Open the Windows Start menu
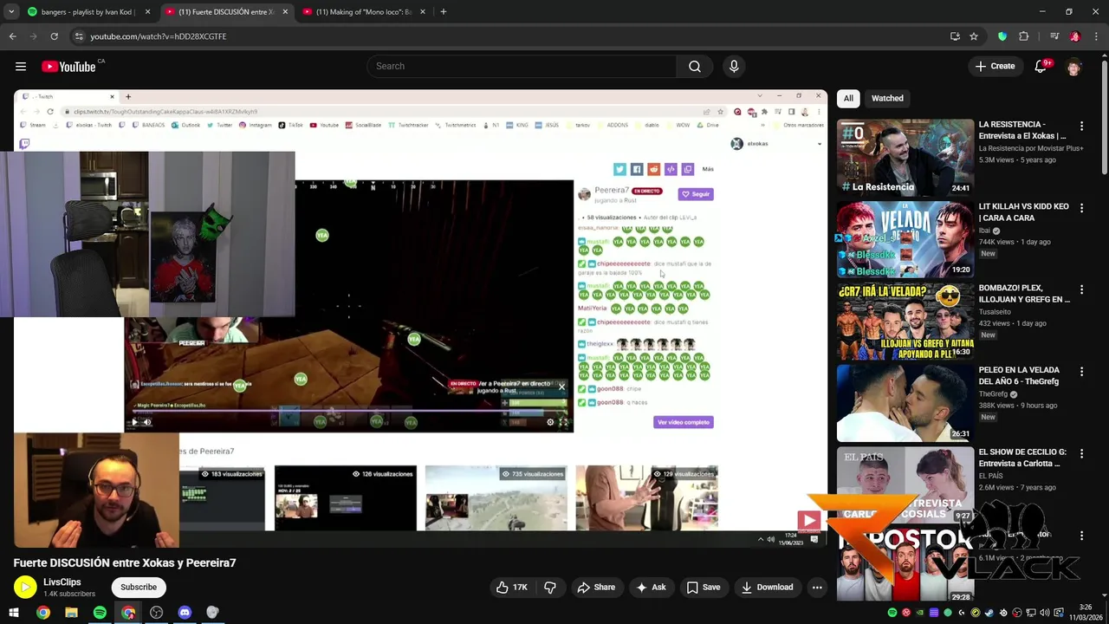Screen dimensions: 1109x624 14,613
